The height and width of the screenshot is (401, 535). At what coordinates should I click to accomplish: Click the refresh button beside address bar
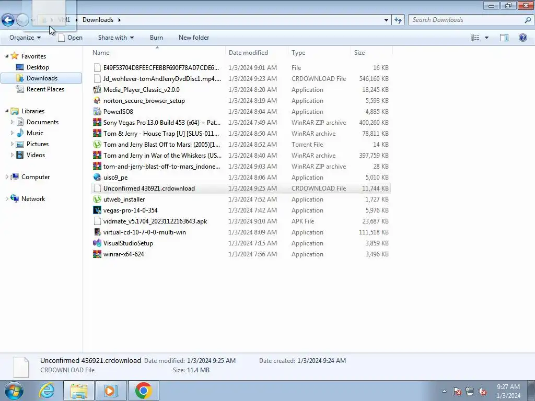398,20
